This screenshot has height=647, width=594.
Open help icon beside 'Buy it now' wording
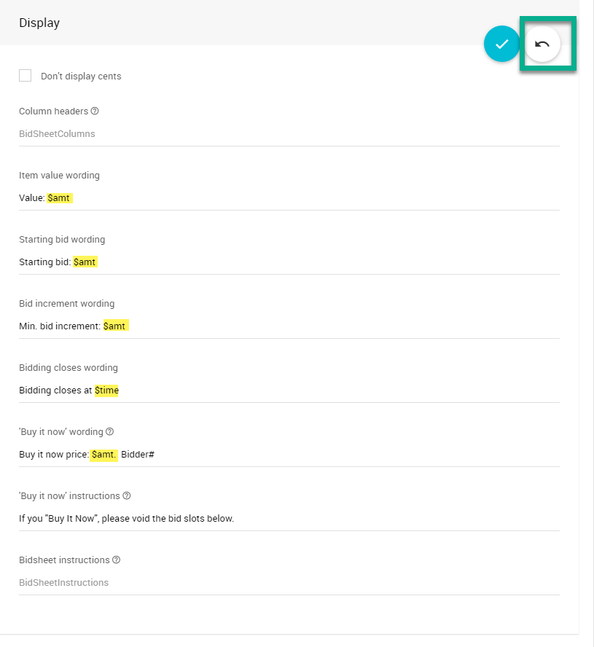coord(110,432)
